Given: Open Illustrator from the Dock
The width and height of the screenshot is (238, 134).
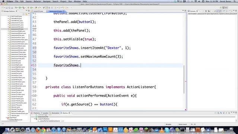Looking at the screenshot, I should 110,130.
